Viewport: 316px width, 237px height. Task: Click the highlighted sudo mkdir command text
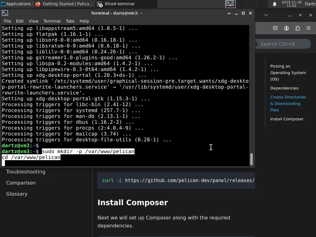88,151
